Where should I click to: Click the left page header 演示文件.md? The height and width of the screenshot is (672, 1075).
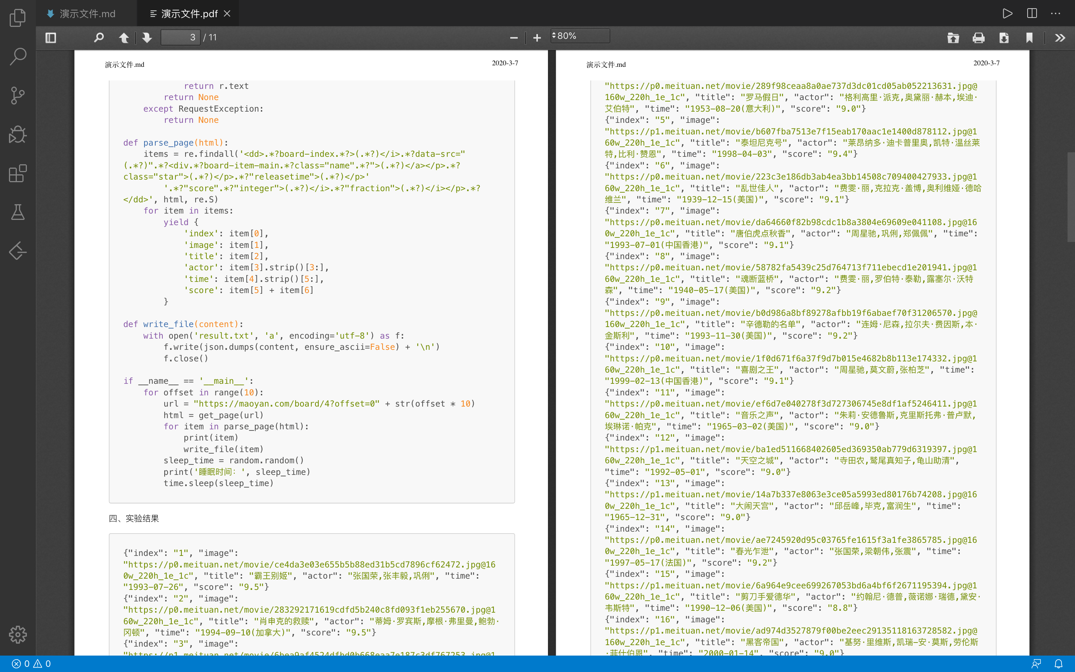click(x=124, y=65)
